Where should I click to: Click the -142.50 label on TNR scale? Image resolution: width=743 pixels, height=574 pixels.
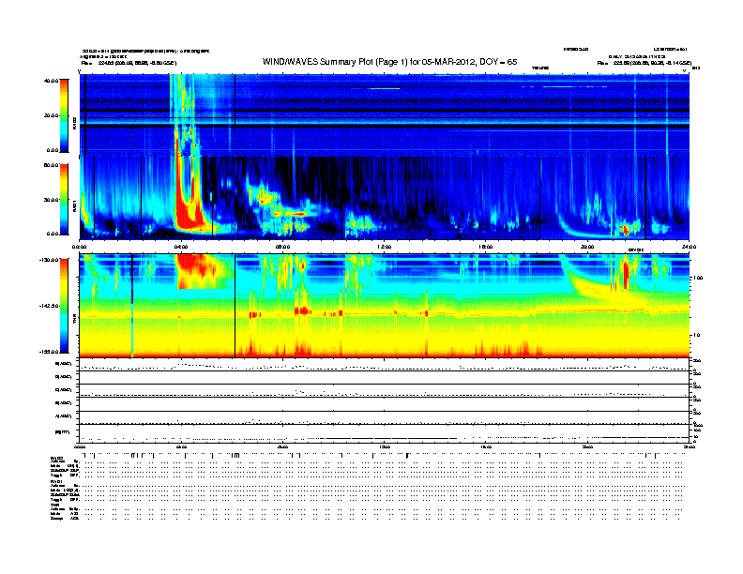point(50,306)
